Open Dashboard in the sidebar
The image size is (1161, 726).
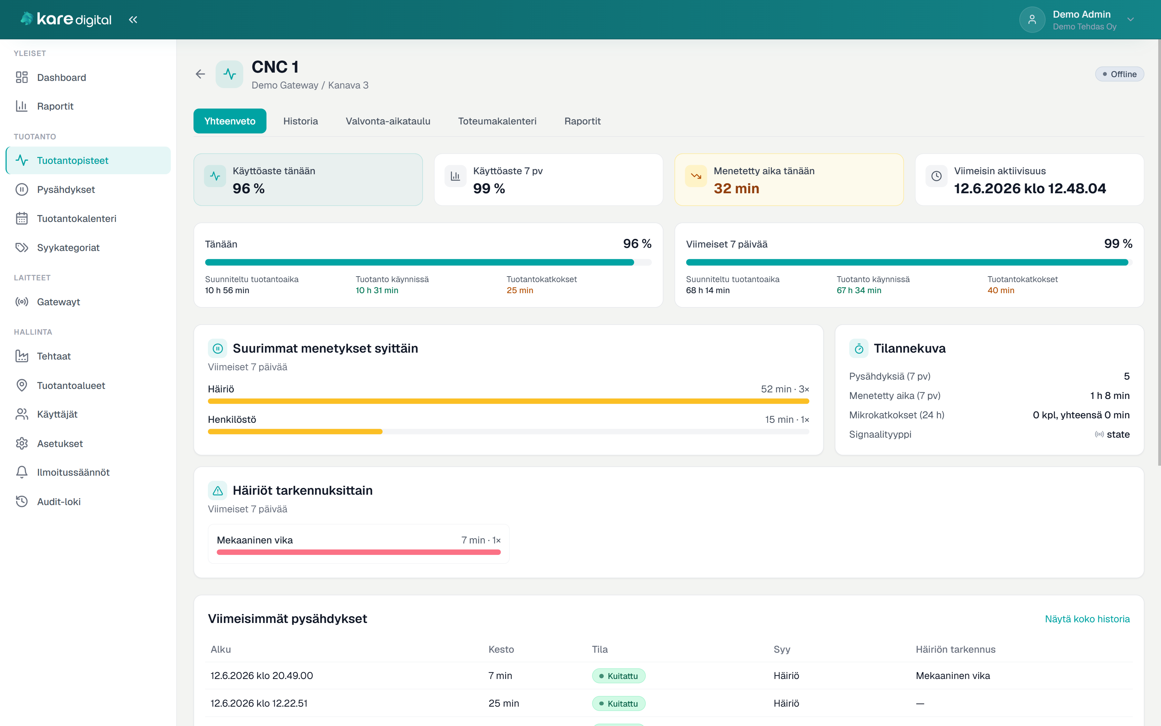(88, 77)
